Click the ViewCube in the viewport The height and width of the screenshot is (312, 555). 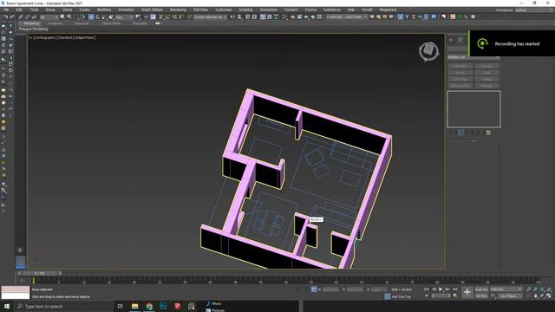[428, 51]
